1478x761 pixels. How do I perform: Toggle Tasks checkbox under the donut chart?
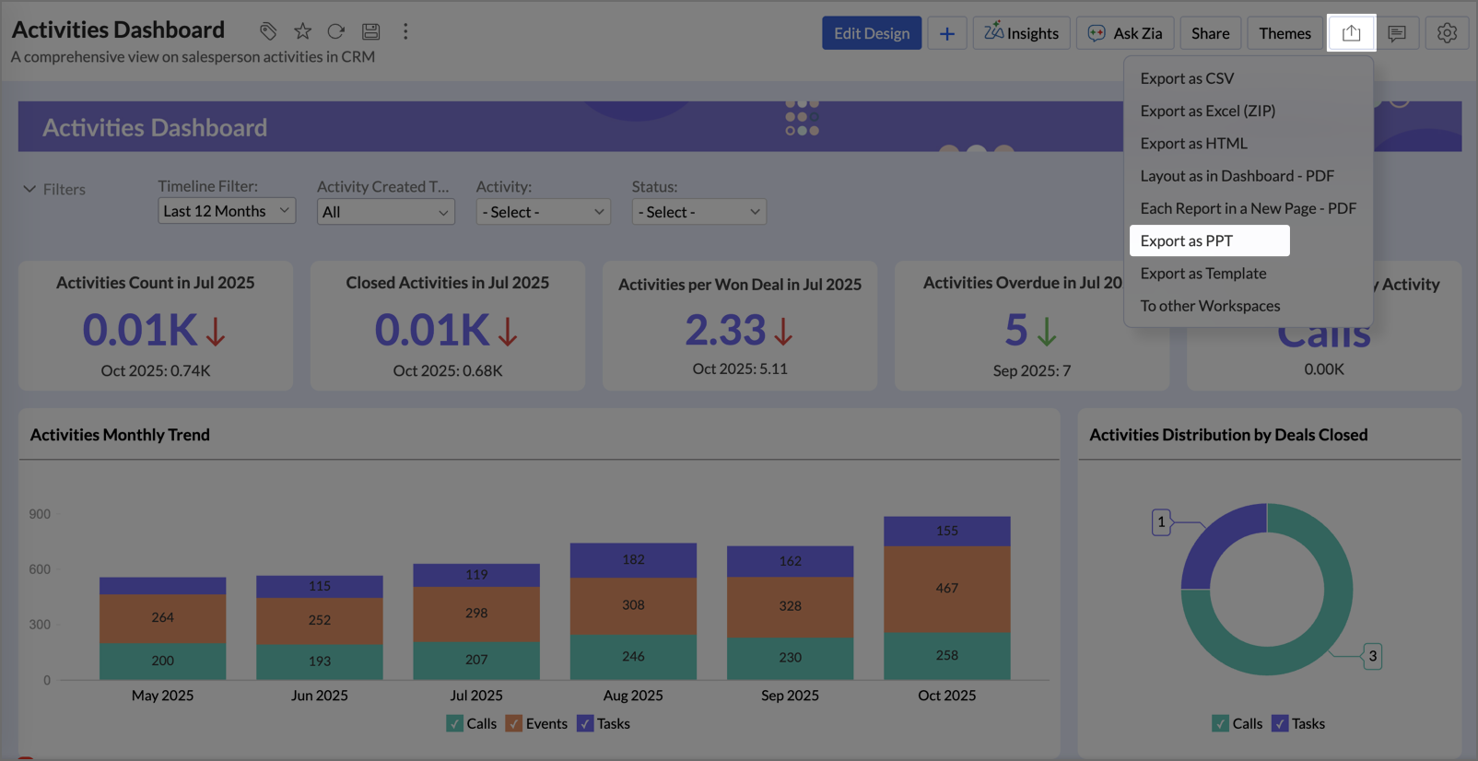coord(1280,723)
